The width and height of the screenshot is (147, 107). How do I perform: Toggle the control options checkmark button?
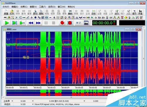pyautogui.click(x=78, y=23)
